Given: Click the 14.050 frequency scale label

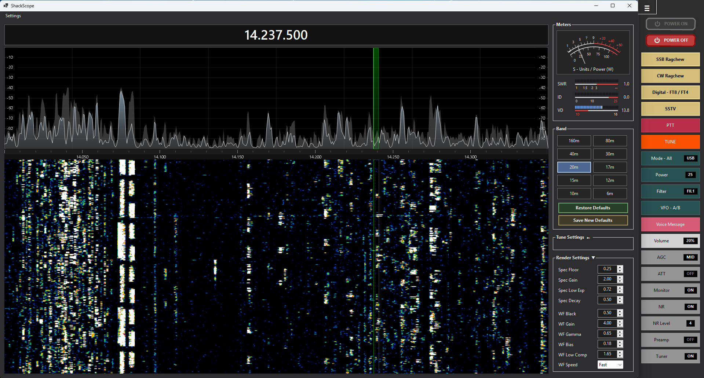Looking at the screenshot, I should (x=82, y=157).
